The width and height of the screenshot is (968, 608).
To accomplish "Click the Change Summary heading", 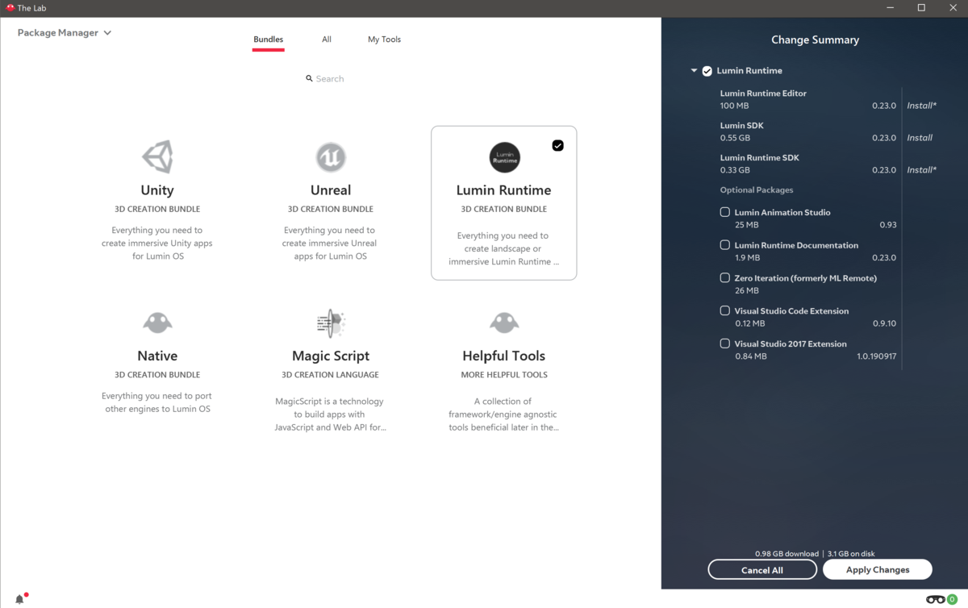I will point(815,40).
